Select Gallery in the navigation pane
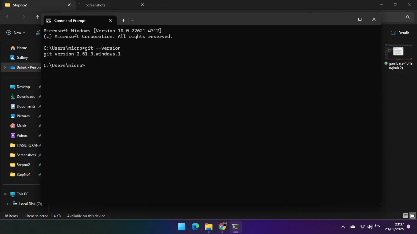The image size is (417, 234). (x=22, y=58)
